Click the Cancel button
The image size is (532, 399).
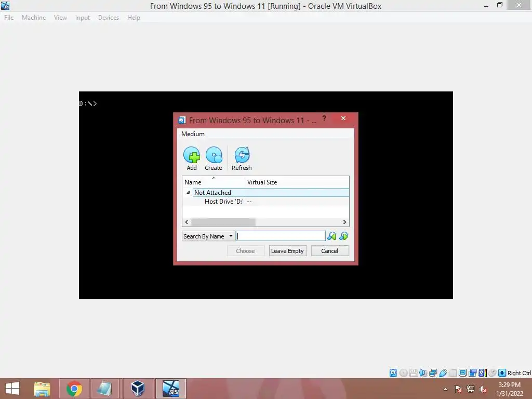pyautogui.click(x=330, y=251)
